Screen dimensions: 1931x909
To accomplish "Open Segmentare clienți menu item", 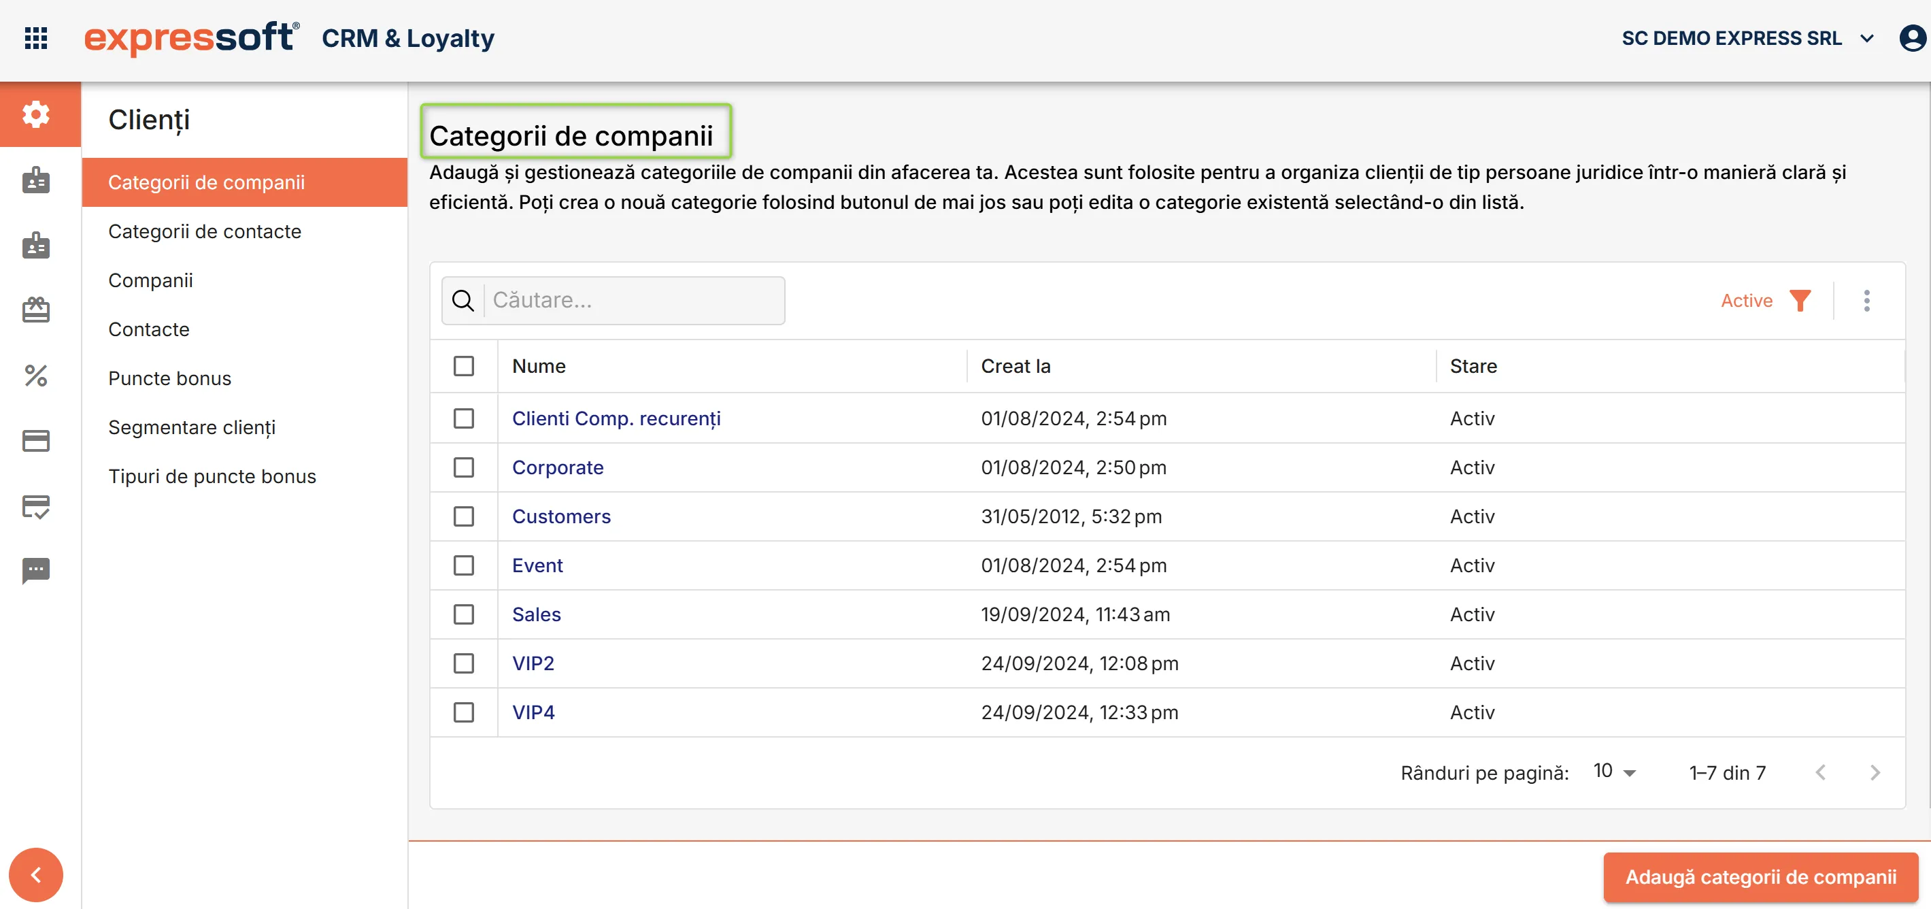I will [244, 427].
